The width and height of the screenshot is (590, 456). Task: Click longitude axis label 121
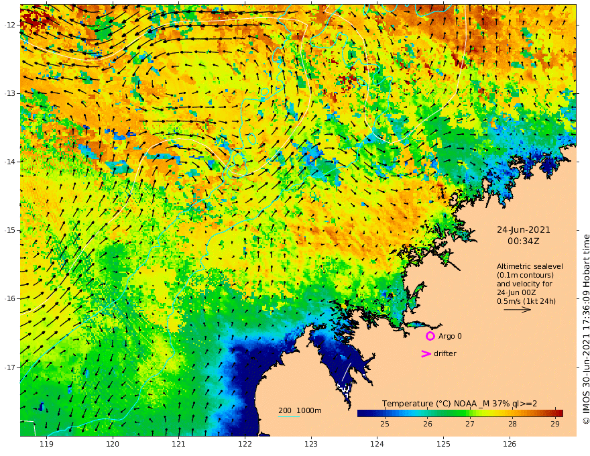pos(179,444)
